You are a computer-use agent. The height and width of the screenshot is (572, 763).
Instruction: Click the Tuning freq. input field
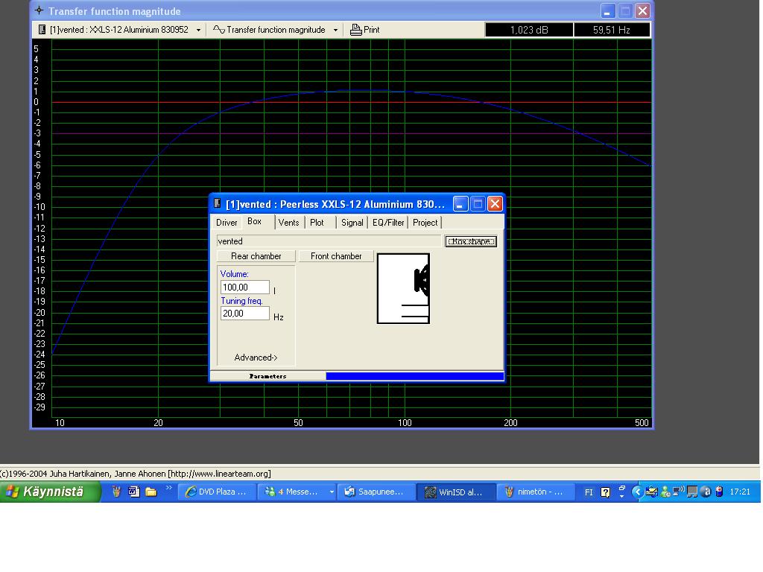coord(244,314)
